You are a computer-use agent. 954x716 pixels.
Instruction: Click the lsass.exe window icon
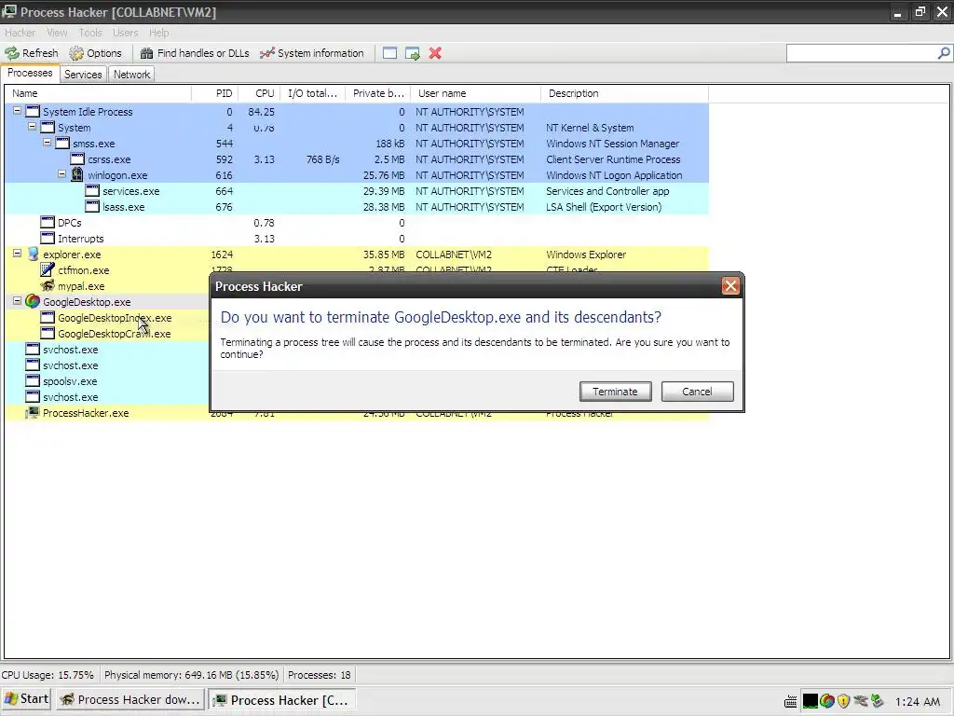pyautogui.click(x=92, y=206)
